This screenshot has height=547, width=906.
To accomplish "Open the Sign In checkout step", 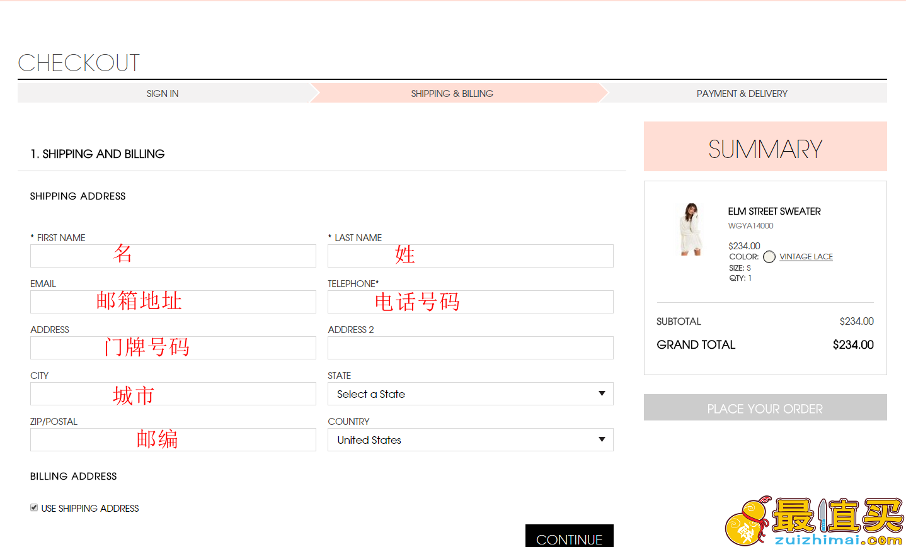I will 163,93.
